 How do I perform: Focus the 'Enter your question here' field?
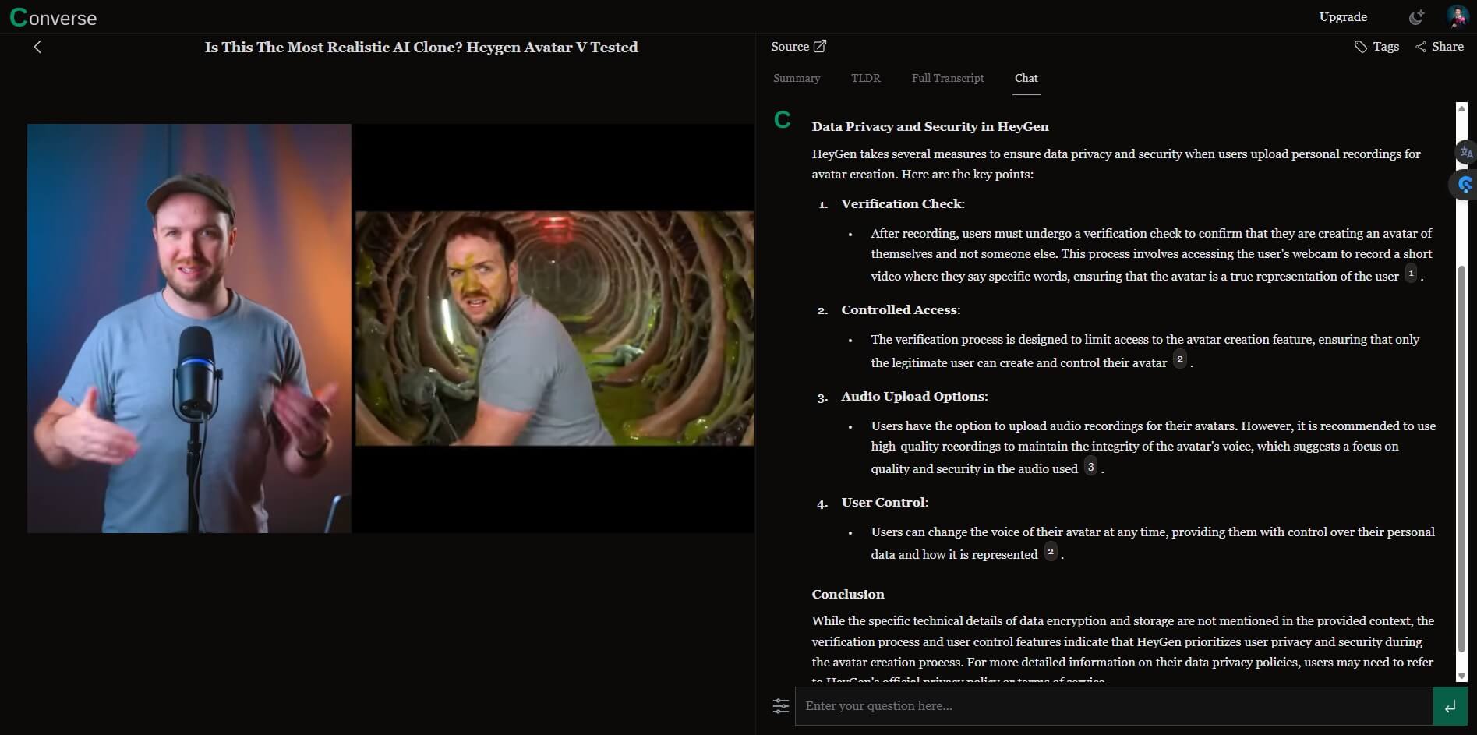pyautogui.click(x=1114, y=706)
